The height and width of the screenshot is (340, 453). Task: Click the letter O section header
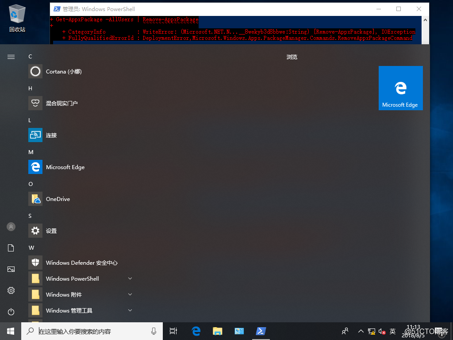tap(31, 184)
